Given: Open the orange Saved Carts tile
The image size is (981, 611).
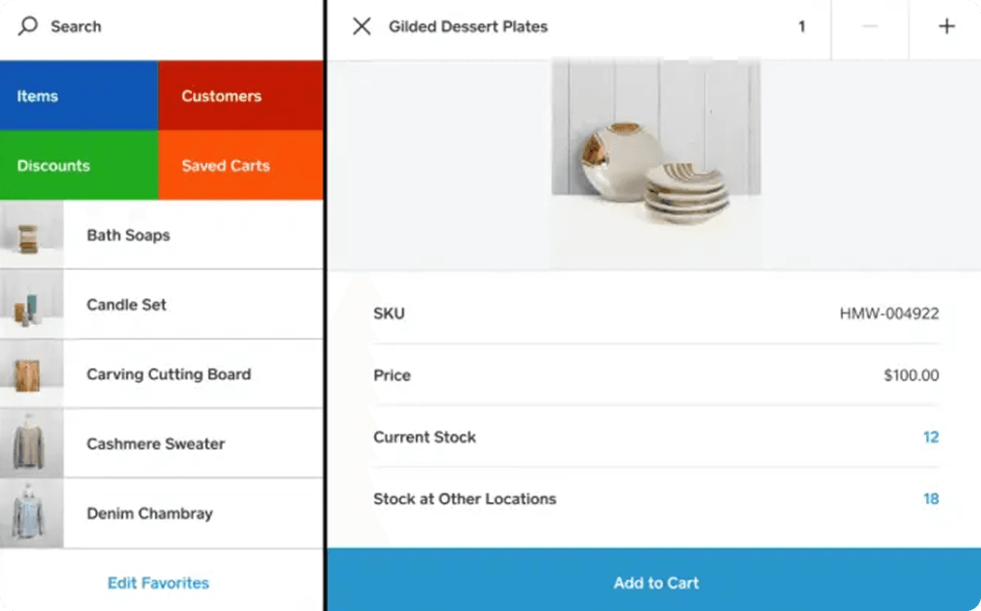Looking at the screenshot, I should (x=241, y=165).
